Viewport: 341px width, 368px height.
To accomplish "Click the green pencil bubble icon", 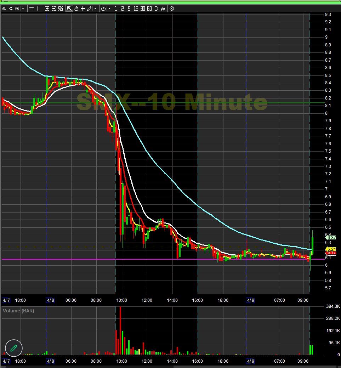I will [13, 348].
